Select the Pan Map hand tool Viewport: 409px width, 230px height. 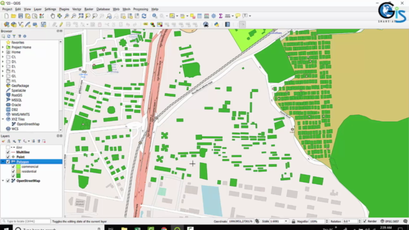pos(52,16)
